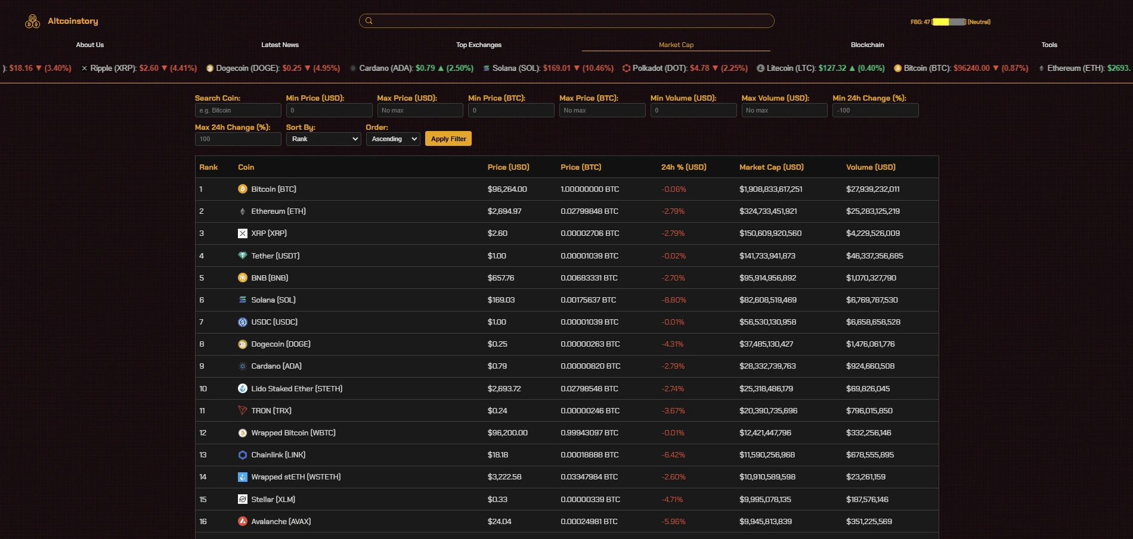This screenshot has height=539, width=1133.
Task: Click the Volume (USD) column header
Action: (871, 167)
